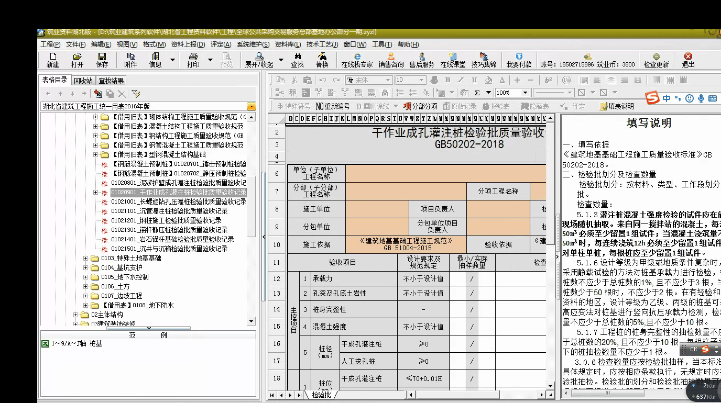Expand the 02主体结构 node
The height and width of the screenshot is (403, 721).
pyautogui.click(x=77, y=315)
